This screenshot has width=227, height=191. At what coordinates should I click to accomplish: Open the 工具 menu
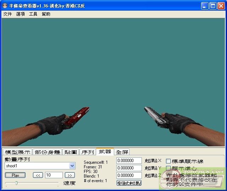tap(33, 14)
